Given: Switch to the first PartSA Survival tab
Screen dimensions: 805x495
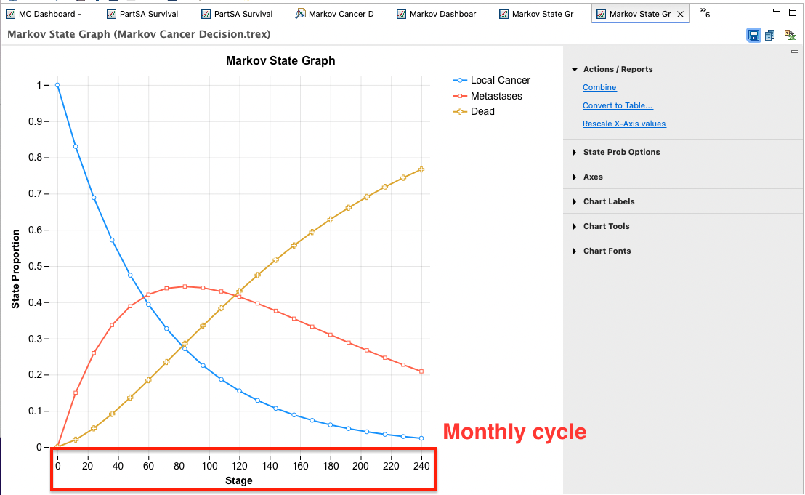Looking at the screenshot, I should 142,14.
